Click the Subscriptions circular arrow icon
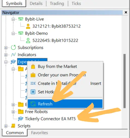Screen dimensions: 130x138 click(x=13, y=47)
